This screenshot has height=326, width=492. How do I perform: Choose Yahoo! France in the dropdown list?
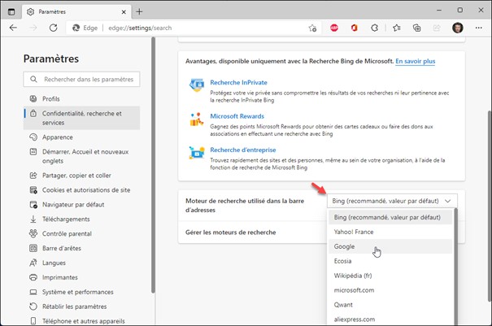click(x=354, y=232)
